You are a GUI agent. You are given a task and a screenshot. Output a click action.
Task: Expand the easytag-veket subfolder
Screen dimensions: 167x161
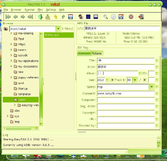point(15,105)
